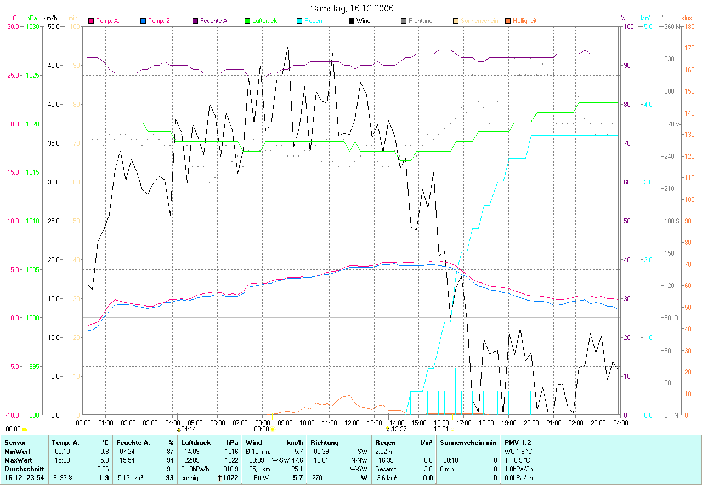Click the black Wind legend swatch
Image resolution: width=702 pixels, height=485 pixels.
point(351,21)
